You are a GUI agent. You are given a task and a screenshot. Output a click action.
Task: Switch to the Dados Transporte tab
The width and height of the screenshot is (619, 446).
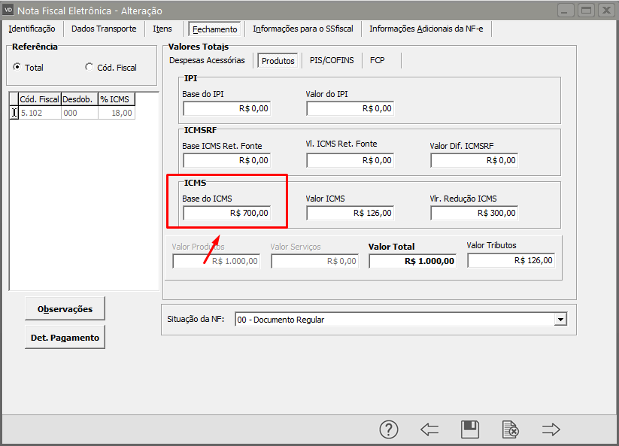(x=104, y=29)
